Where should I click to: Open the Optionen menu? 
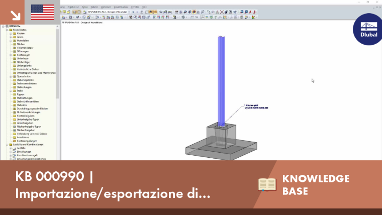click(x=106, y=7)
